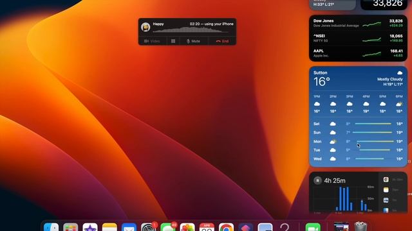Click Happy's contact avatar in call banner

pyautogui.click(x=145, y=27)
